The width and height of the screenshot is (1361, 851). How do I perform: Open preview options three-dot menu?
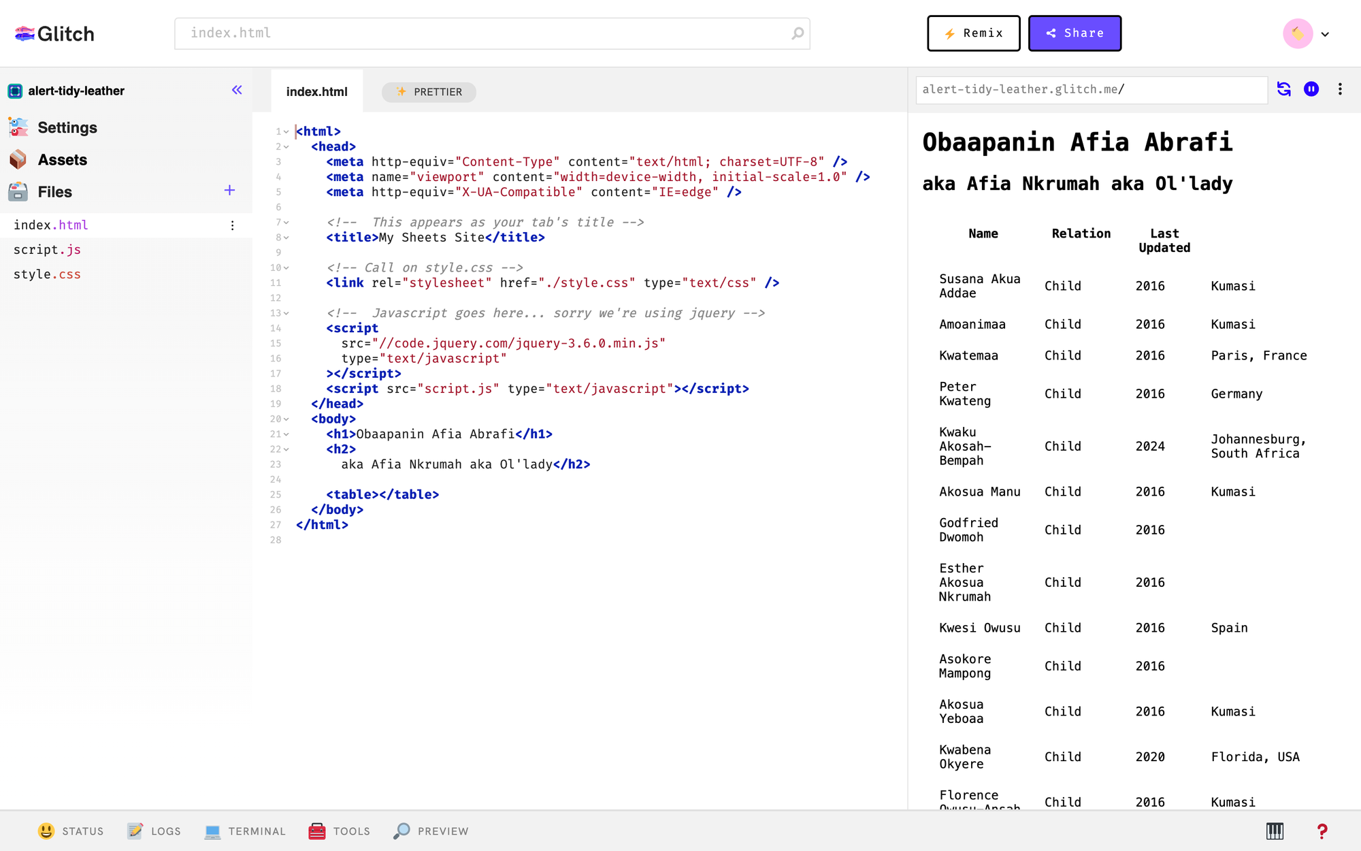pyautogui.click(x=1340, y=89)
